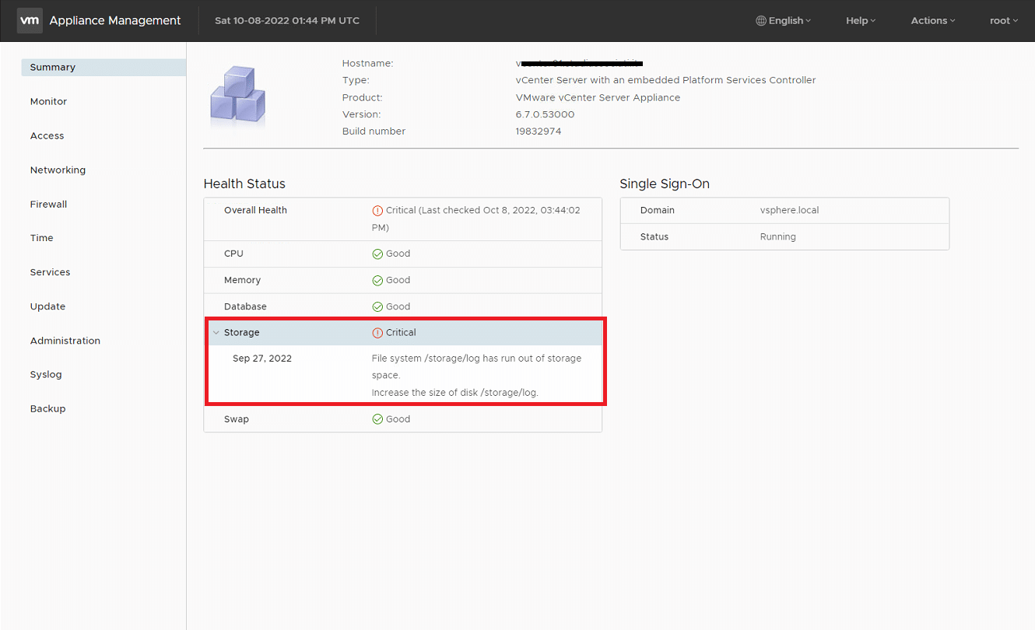Click the globe language icon

pos(761,21)
